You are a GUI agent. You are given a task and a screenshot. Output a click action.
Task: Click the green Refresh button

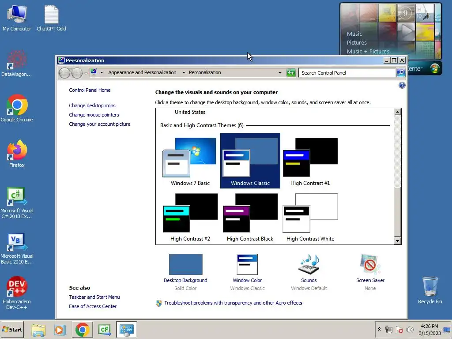(291, 73)
